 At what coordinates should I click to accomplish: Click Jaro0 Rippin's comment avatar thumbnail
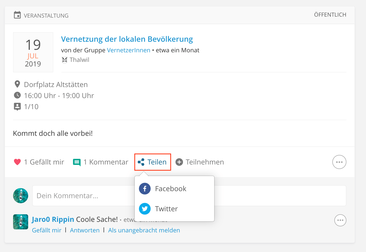[21, 222]
